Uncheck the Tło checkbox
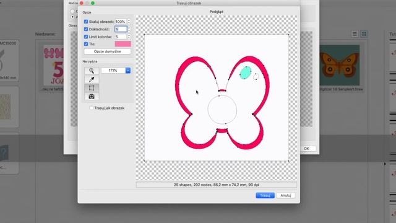Viewport: 396px width, 223px height. [x=86, y=44]
